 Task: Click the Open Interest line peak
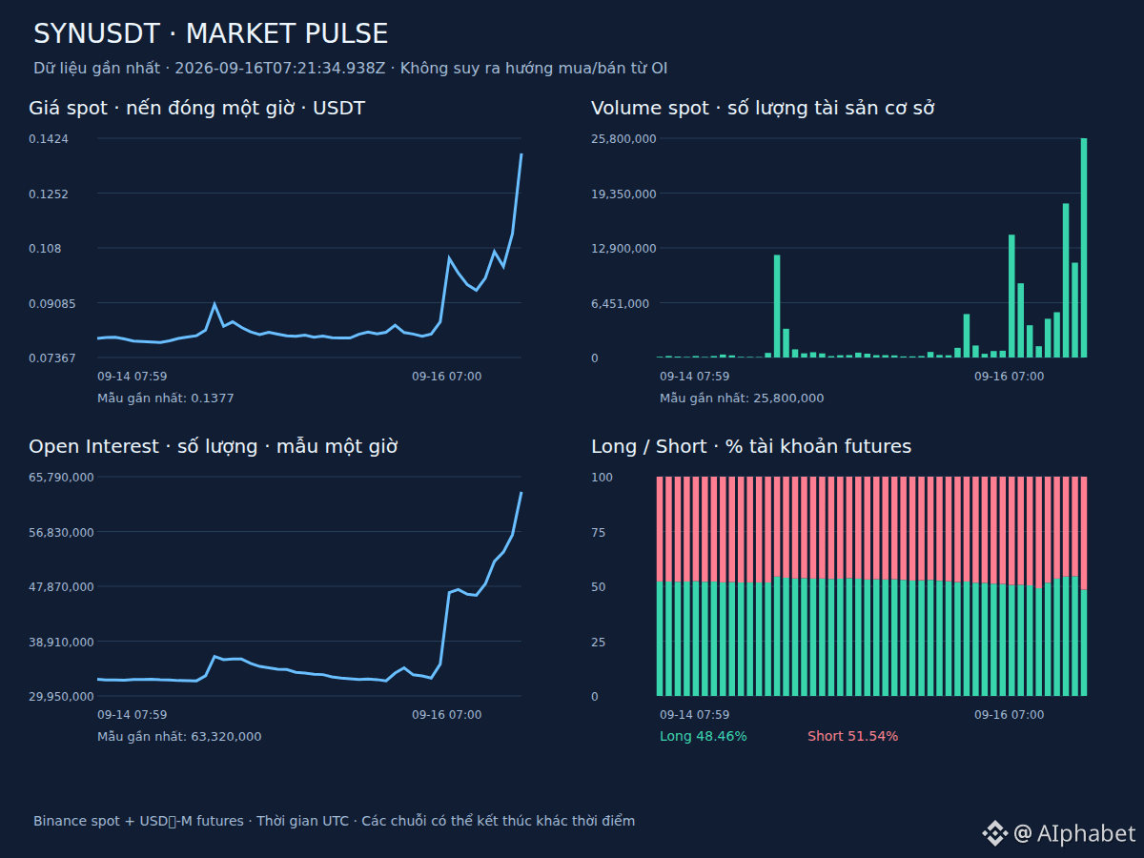pyautogui.click(x=521, y=493)
